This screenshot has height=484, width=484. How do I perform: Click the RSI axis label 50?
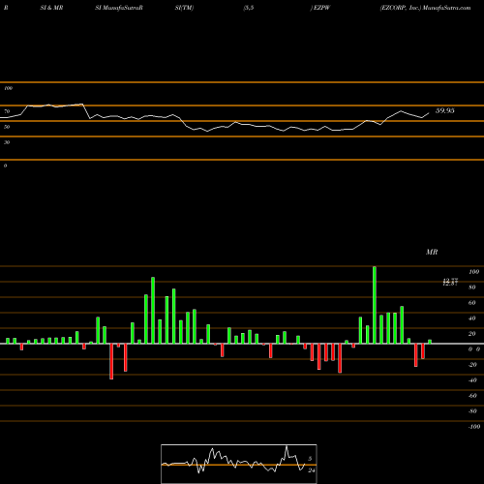(x=7, y=127)
